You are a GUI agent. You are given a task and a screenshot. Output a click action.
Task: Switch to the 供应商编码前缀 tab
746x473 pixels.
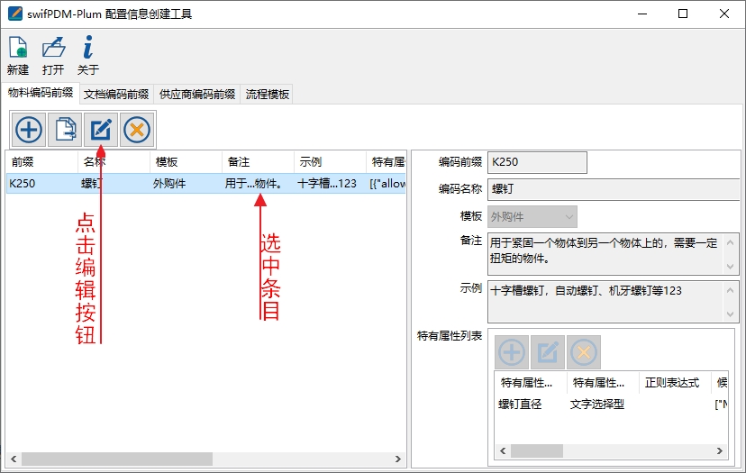(196, 94)
